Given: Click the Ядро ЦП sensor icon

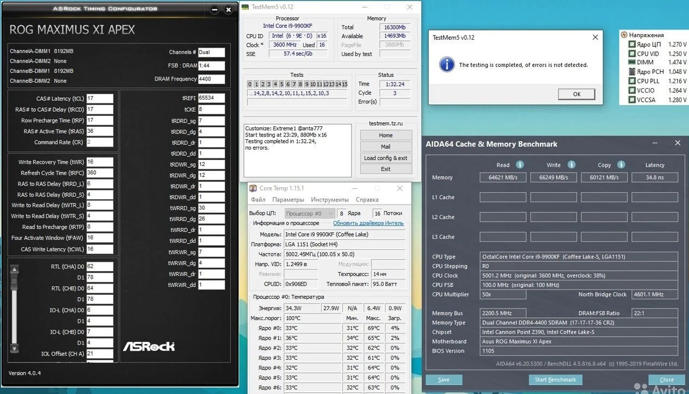Looking at the screenshot, I should click(632, 45).
